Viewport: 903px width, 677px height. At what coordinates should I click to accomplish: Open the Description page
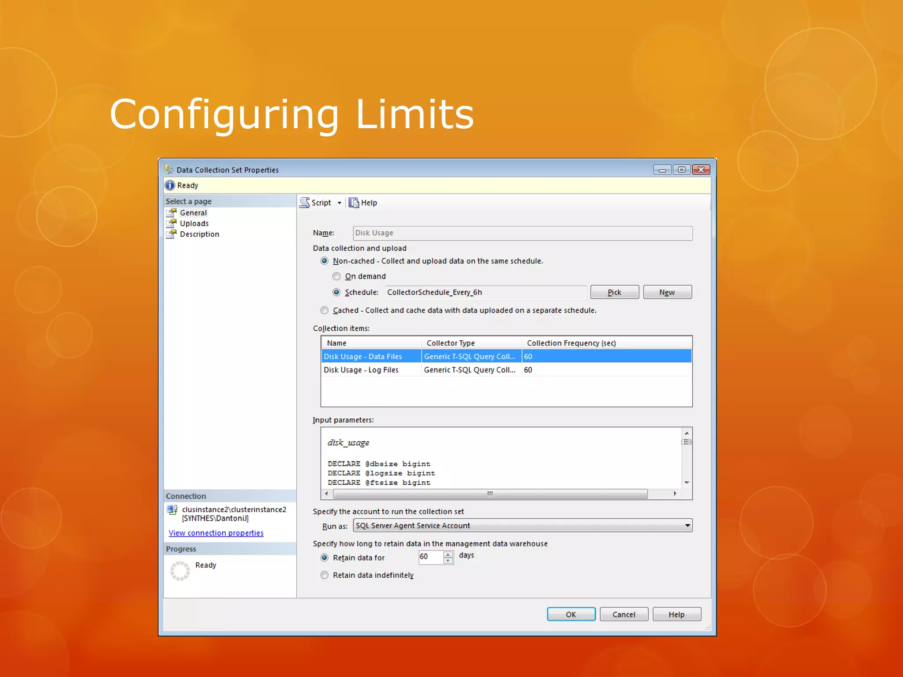click(199, 234)
